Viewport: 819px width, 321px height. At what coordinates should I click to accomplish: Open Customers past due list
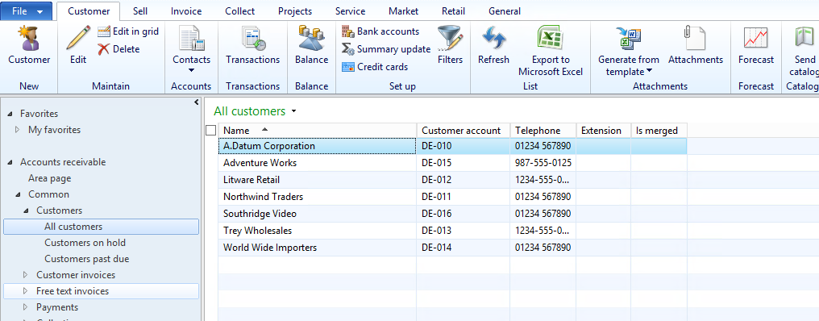[87, 260]
